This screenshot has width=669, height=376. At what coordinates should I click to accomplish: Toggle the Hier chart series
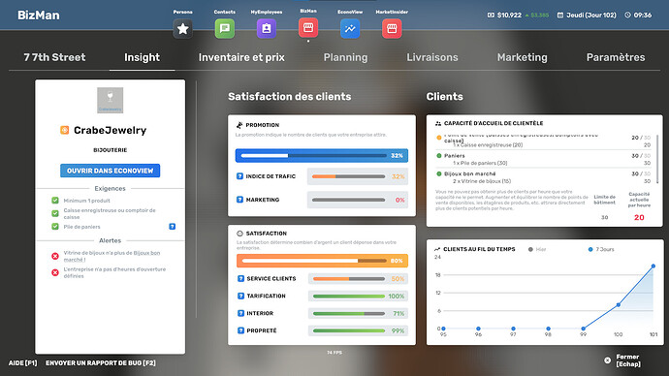pyautogui.click(x=537, y=249)
